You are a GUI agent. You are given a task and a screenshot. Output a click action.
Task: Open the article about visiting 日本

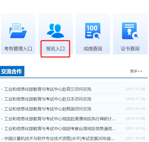click(48, 99)
